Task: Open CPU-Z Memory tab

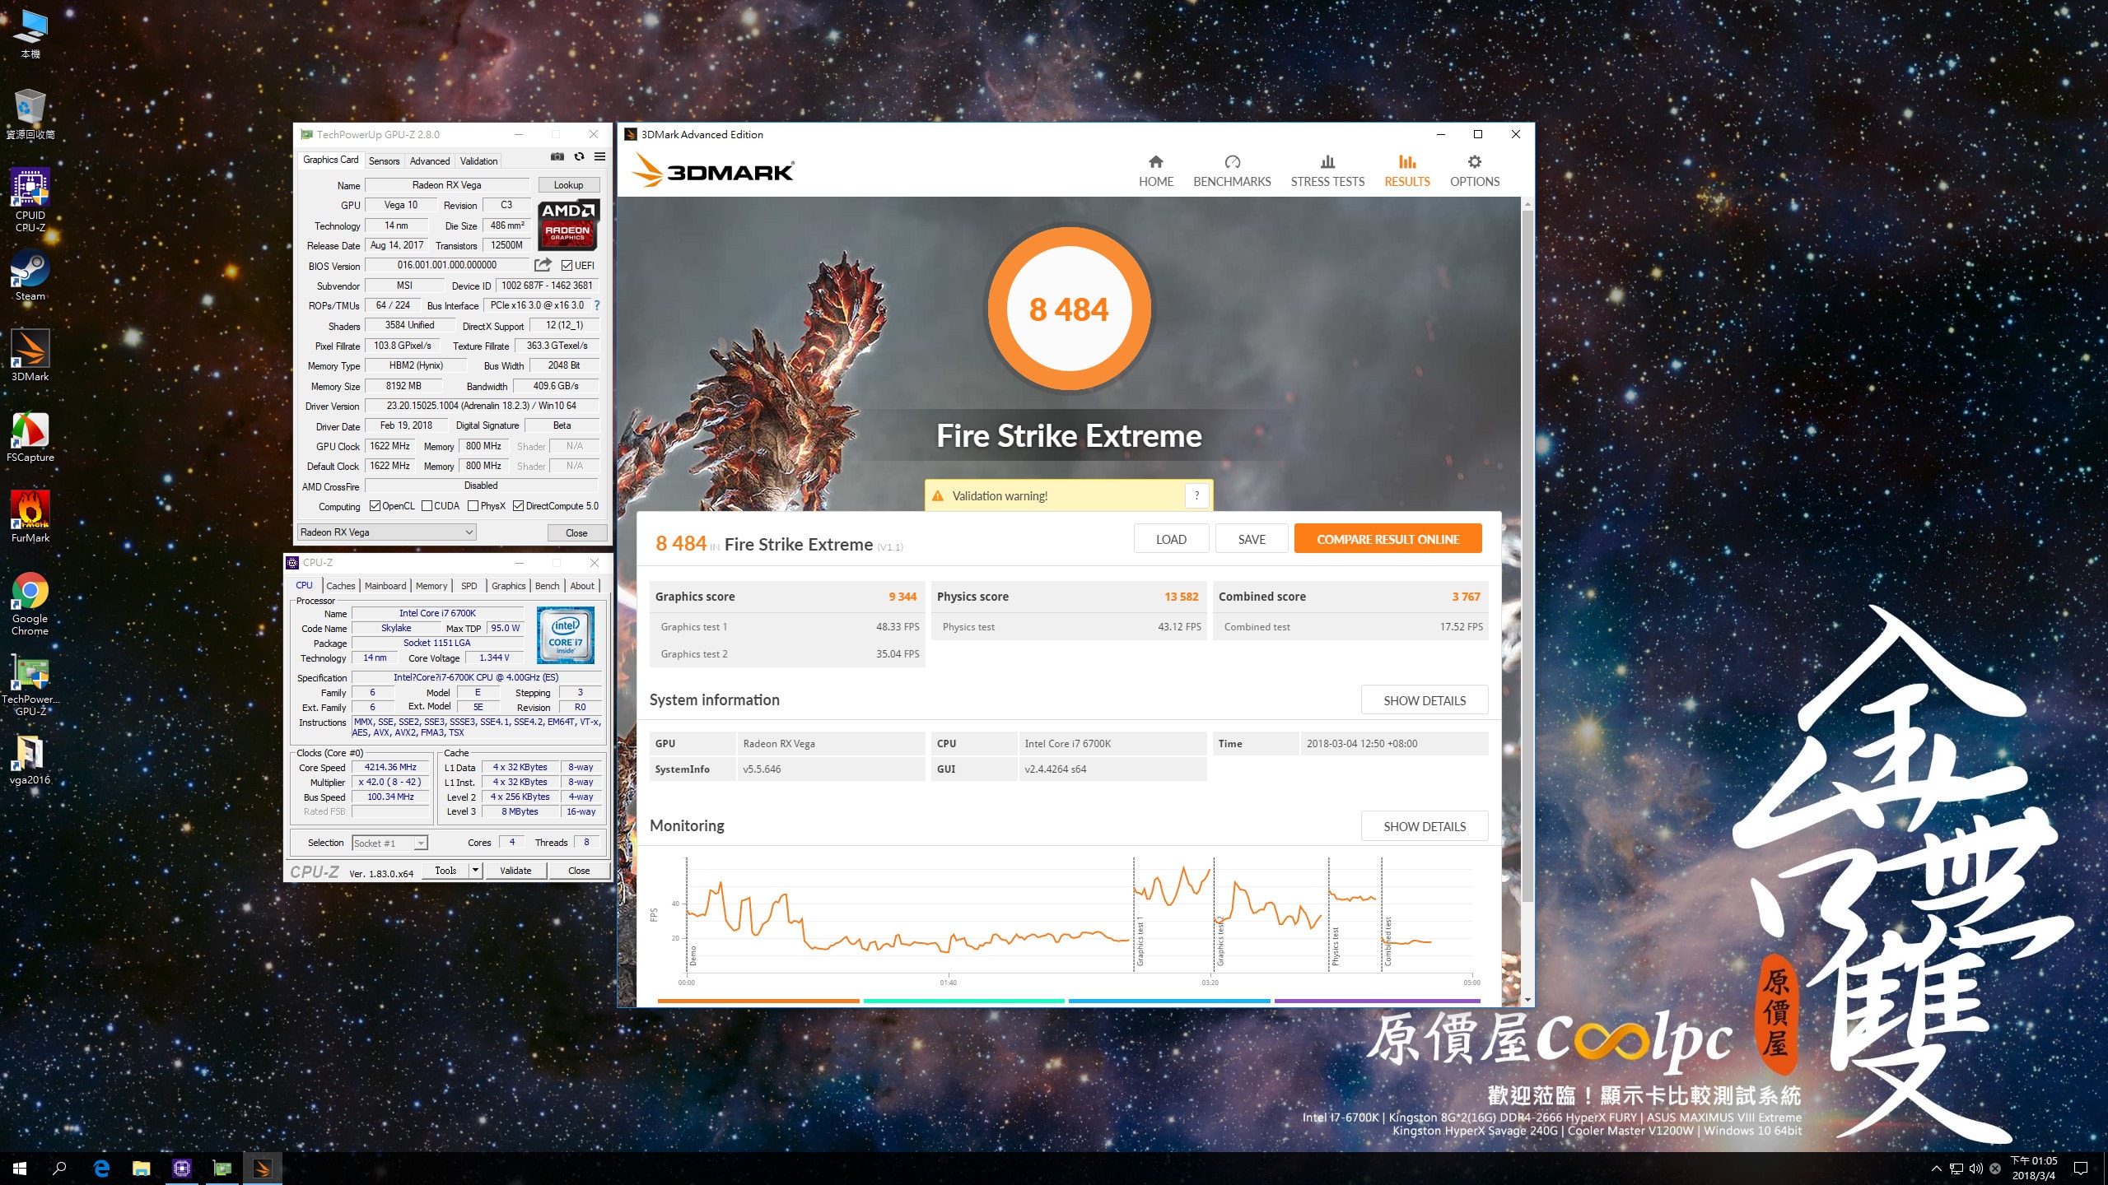Action: coord(431,586)
